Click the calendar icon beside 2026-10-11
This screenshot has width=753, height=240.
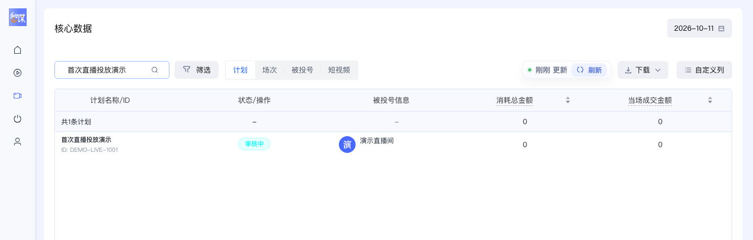coord(722,29)
